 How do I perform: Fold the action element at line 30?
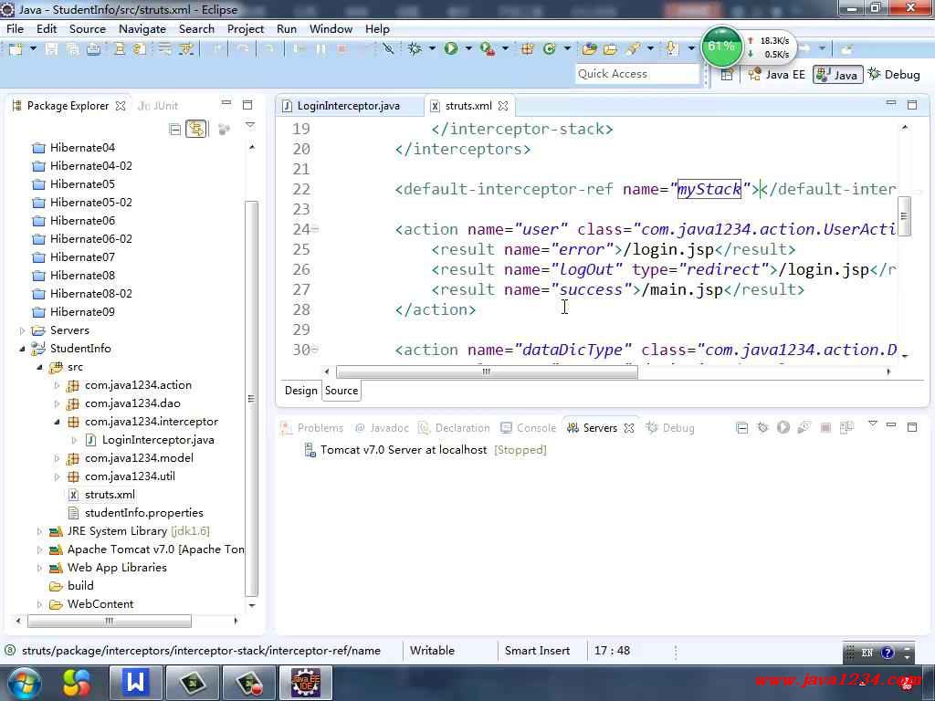[315, 350]
